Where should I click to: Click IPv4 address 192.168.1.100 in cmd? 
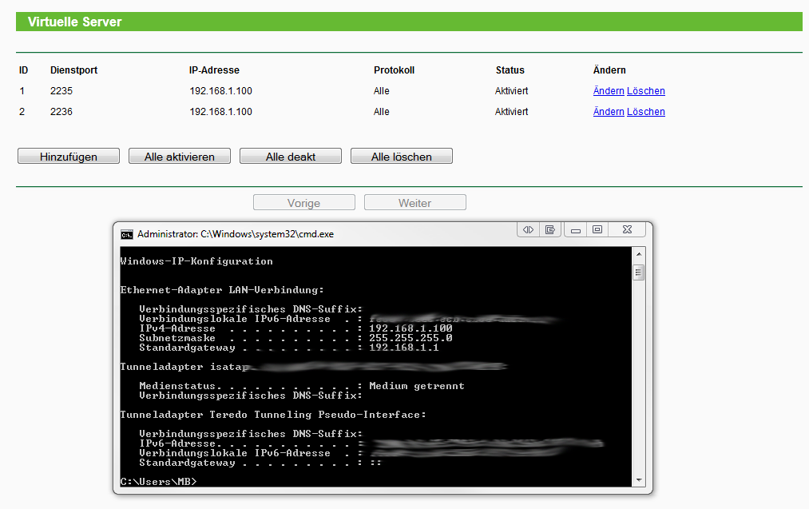[410, 328]
